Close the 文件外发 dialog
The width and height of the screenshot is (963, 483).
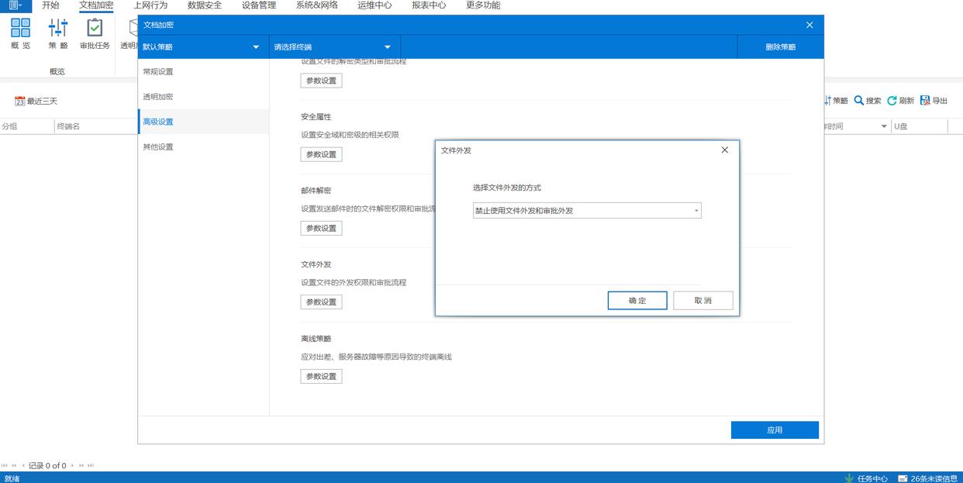tap(725, 150)
